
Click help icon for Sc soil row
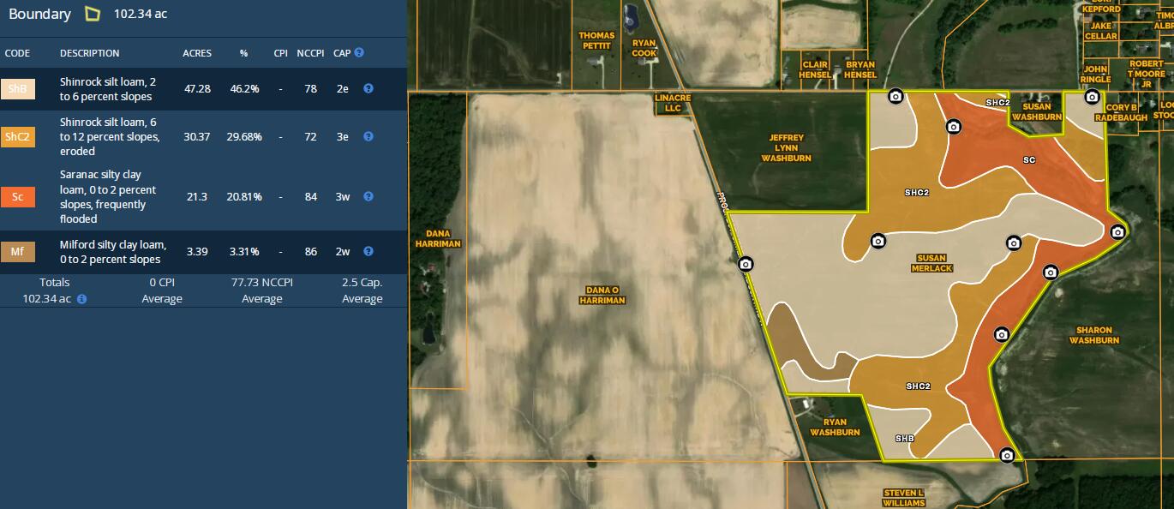click(368, 196)
